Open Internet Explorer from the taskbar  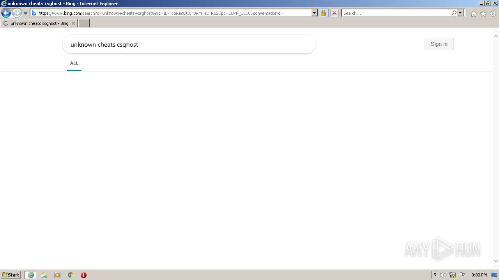pos(31,275)
